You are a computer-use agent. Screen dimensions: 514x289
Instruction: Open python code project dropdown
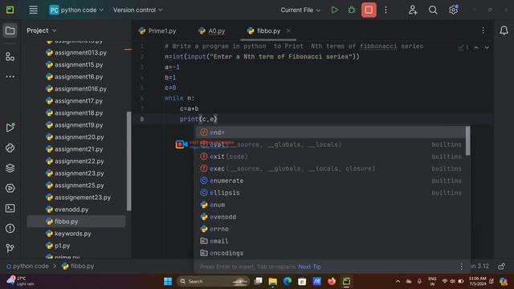click(x=76, y=10)
